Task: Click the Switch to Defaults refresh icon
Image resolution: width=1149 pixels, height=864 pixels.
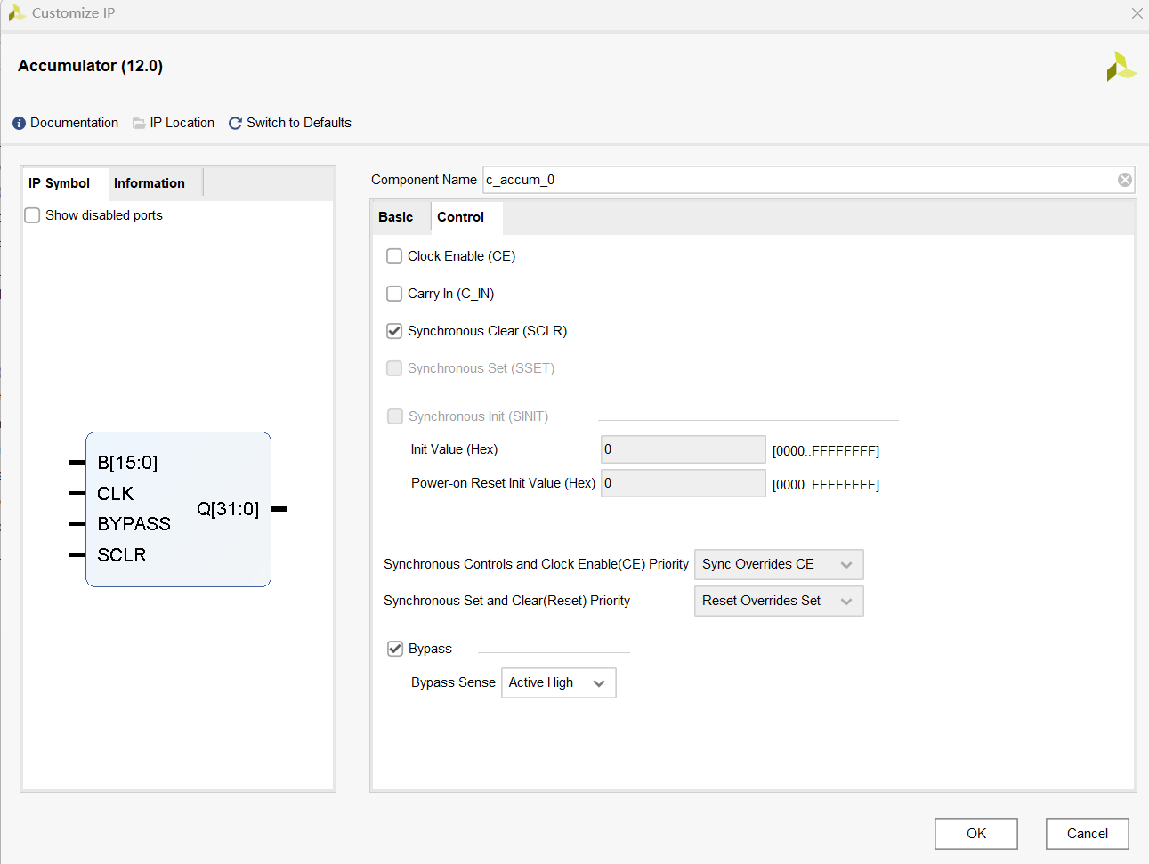Action: (x=234, y=123)
